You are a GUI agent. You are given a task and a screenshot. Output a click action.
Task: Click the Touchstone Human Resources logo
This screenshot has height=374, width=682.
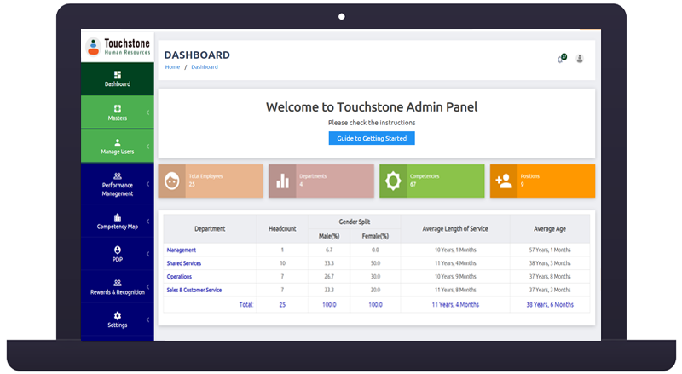click(118, 47)
